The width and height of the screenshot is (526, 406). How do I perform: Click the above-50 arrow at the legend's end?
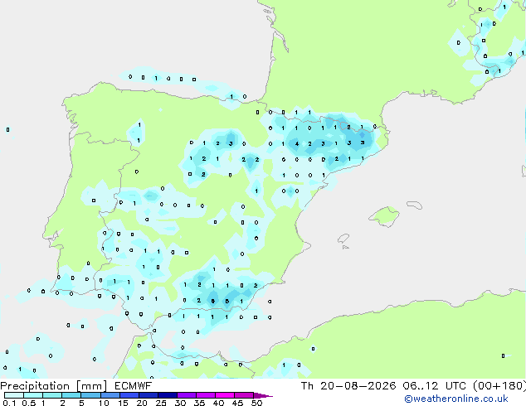click(263, 395)
